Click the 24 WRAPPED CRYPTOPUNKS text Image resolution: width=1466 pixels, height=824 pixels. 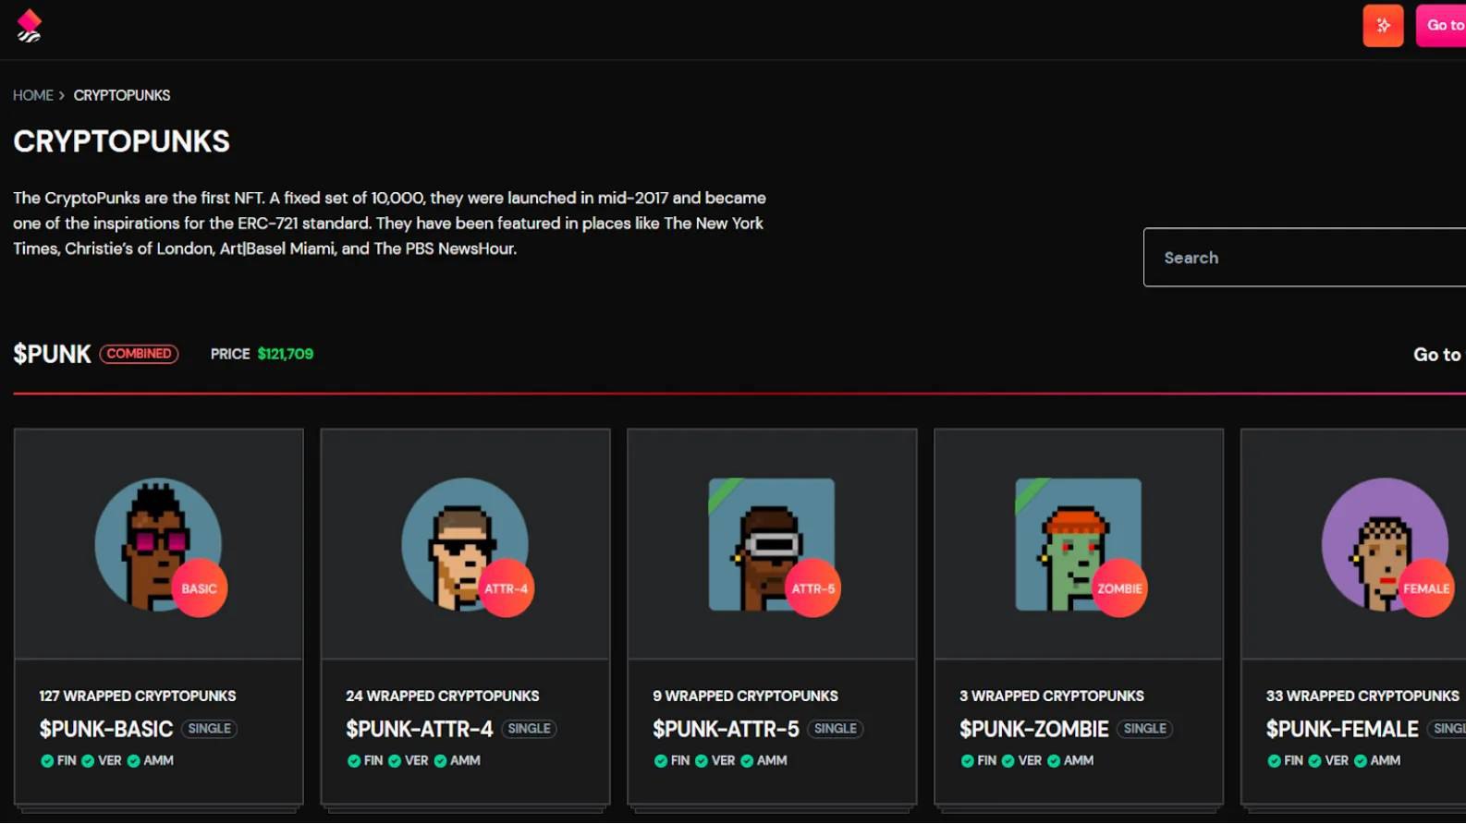[x=443, y=697]
